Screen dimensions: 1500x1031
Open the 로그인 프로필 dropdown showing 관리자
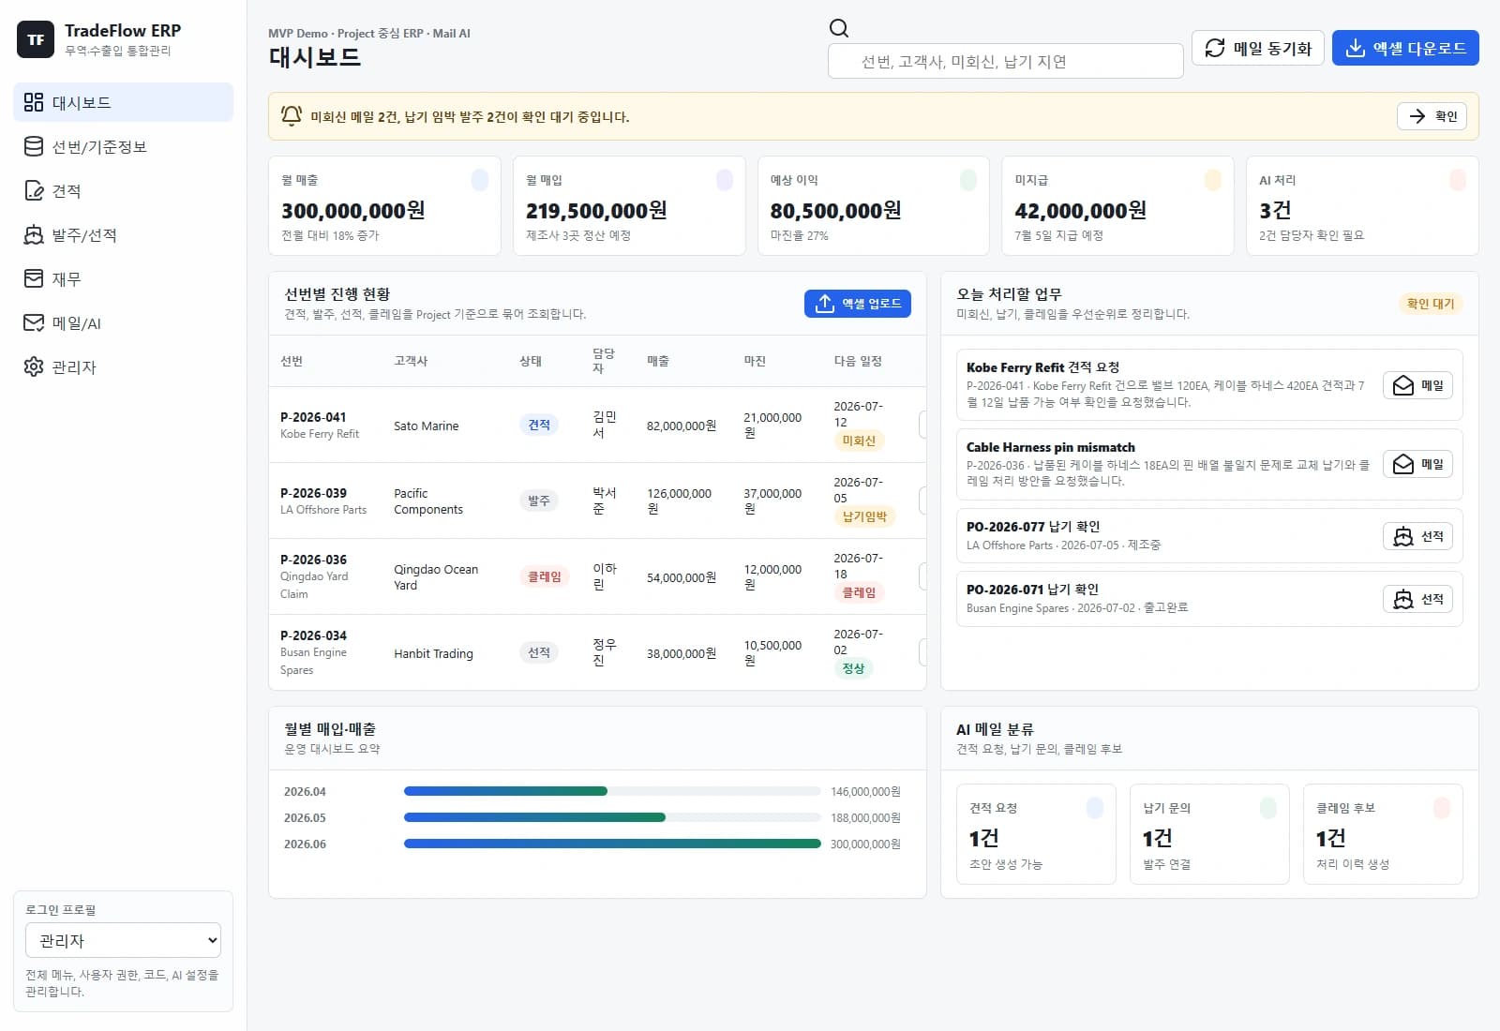(x=124, y=940)
